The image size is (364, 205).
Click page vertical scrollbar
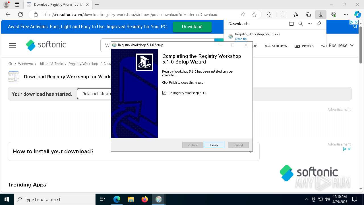(x=361, y=44)
